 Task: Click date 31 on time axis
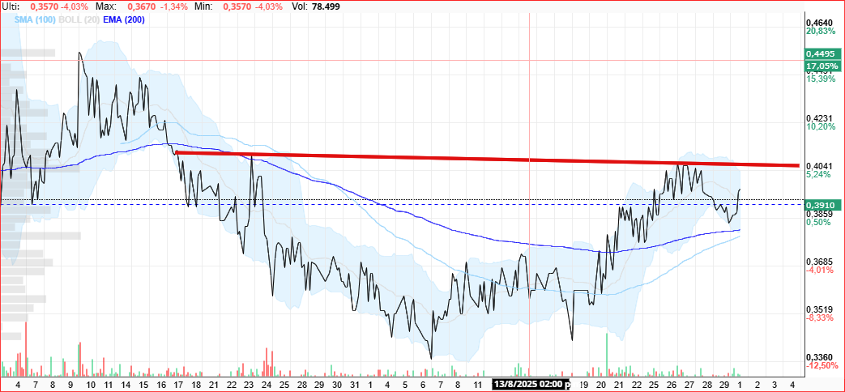point(355,385)
